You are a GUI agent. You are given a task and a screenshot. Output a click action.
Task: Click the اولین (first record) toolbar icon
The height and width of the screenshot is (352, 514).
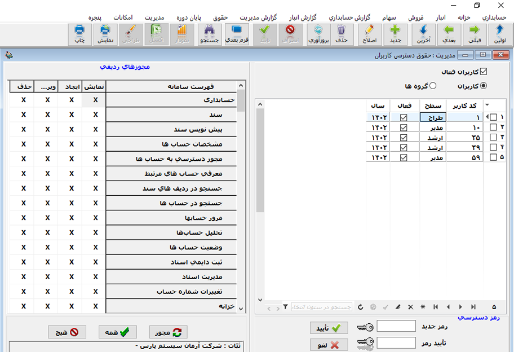(x=499, y=34)
